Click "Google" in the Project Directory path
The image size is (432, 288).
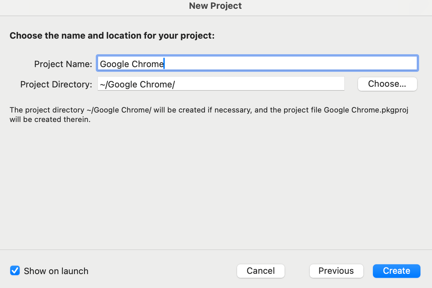click(123, 84)
